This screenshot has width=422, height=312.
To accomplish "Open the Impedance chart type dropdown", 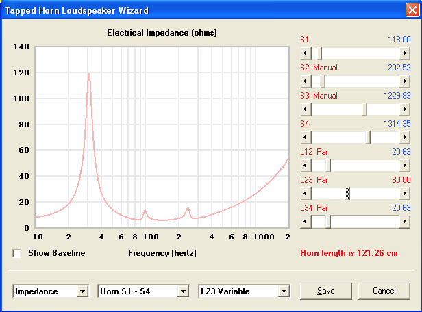I will (x=82, y=291).
